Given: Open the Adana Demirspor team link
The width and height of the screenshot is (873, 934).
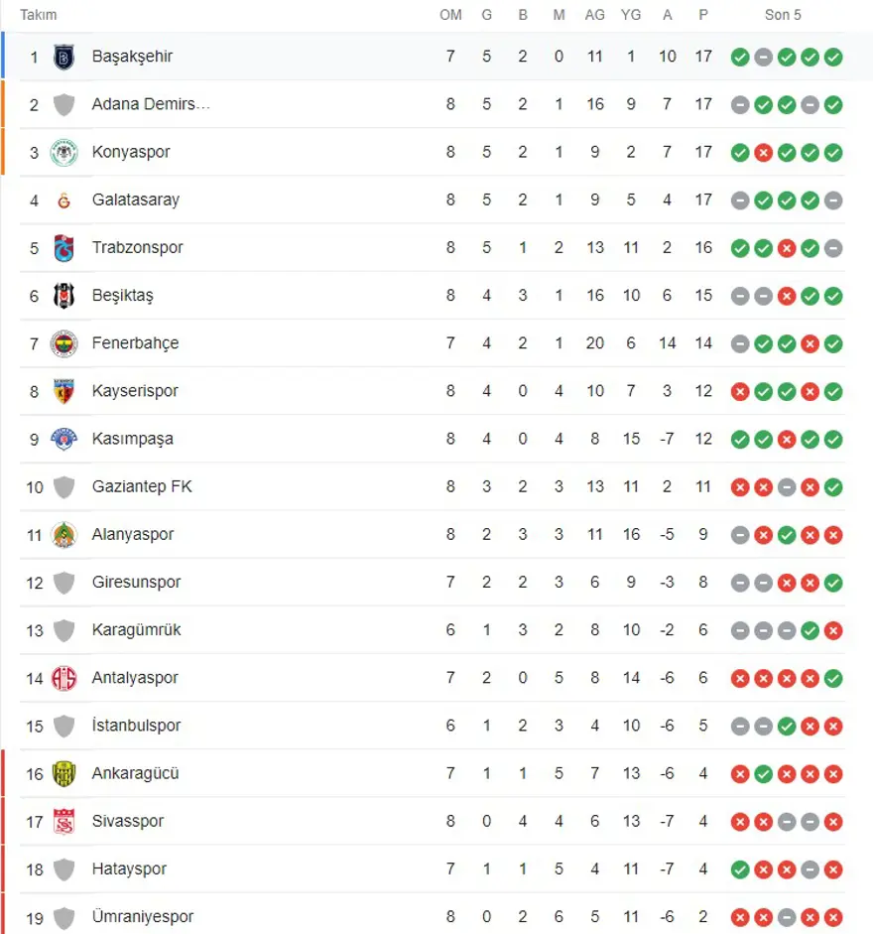Looking at the screenshot, I should click(151, 104).
